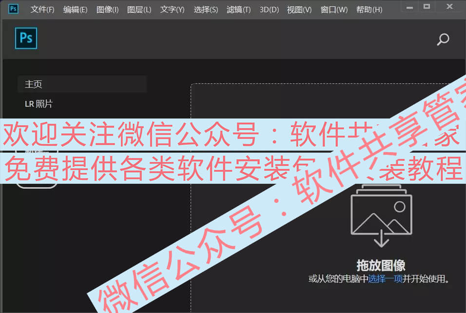The image size is (466, 313).
Task: Click the 选择一项 link
Action: [385, 279]
